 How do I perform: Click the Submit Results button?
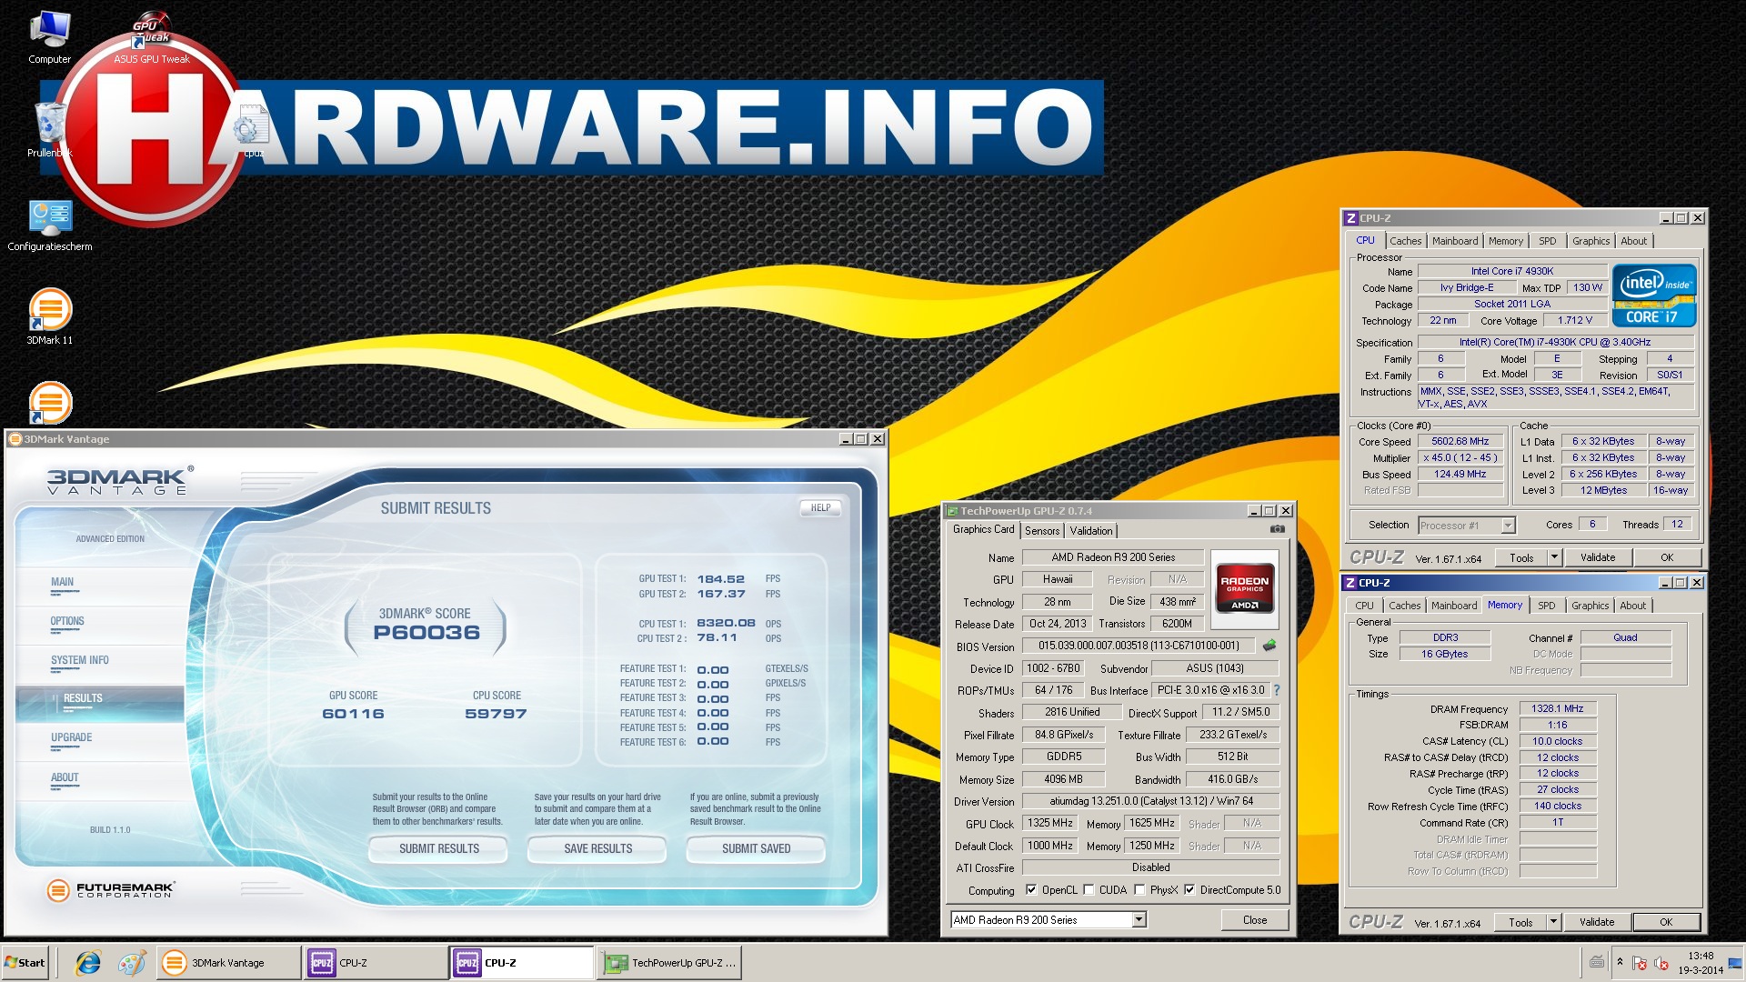(438, 848)
